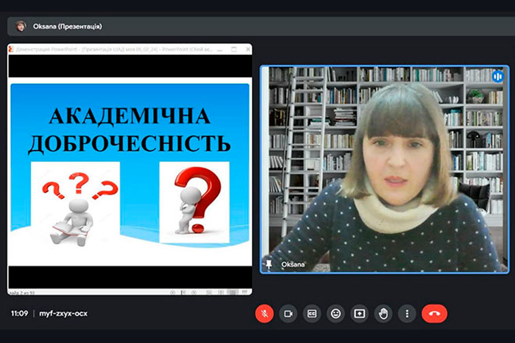This screenshot has width=515, height=343.
Task: Click the 'Oksana (Презентація)' label
Action: [x=68, y=27]
